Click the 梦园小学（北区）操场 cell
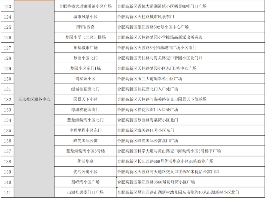The width and height of the screenshot is (267, 199). pos(85,37)
